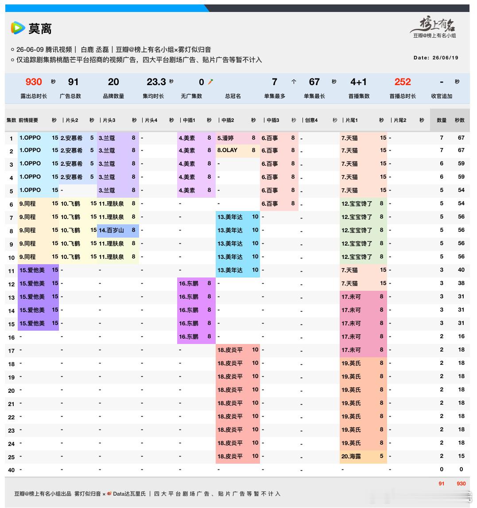Image resolution: width=477 pixels, height=508 pixels.
Task: Click the 首播总时长 label
Action: pyautogui.click(x=403, y=96)
